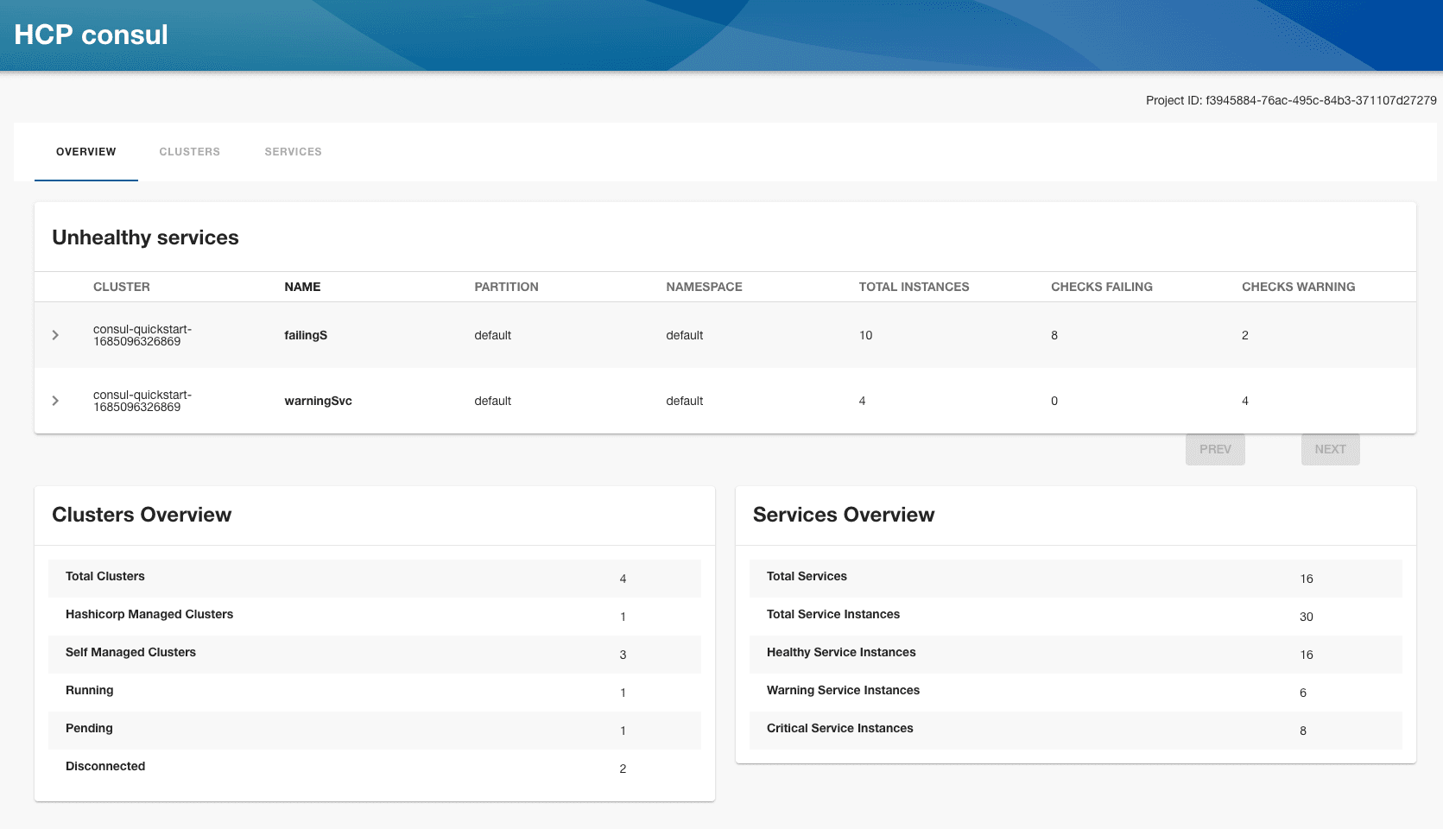
Task: Click the HCP consul header title
Action: 92,35
